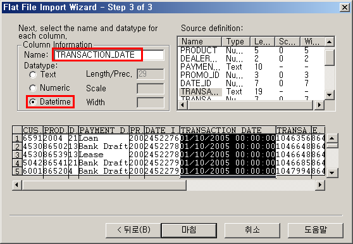
Task: Select preview row number 5
Action: tap(17, 171)
